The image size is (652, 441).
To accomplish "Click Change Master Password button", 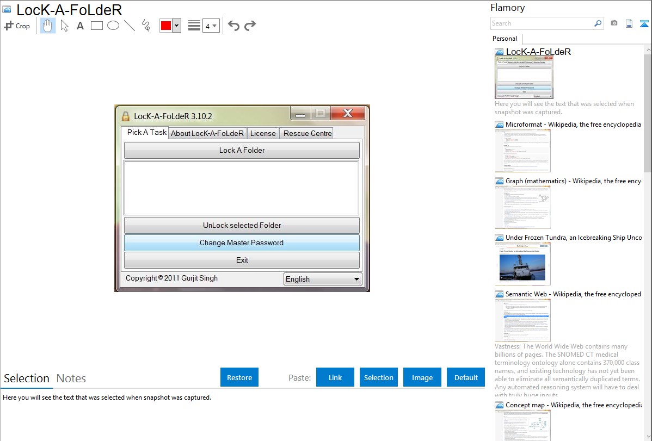I will (242, 243).
